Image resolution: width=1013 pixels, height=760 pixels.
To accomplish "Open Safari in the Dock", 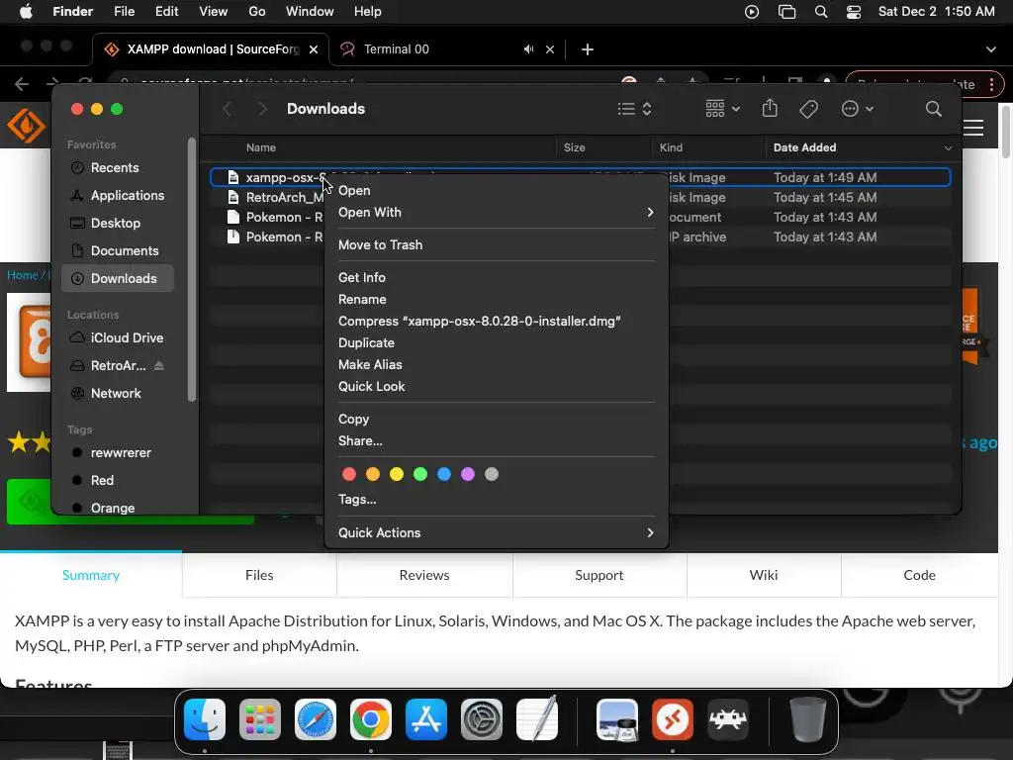I will pos(316,719).
